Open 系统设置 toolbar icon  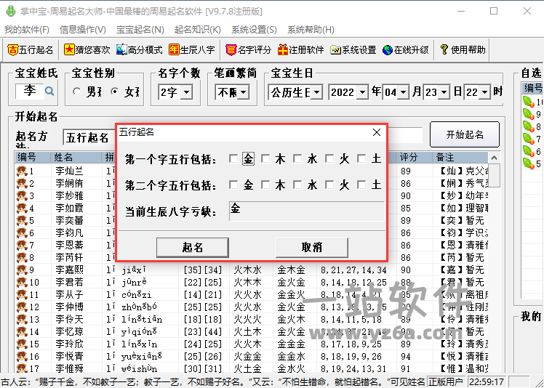pos(335,50)
